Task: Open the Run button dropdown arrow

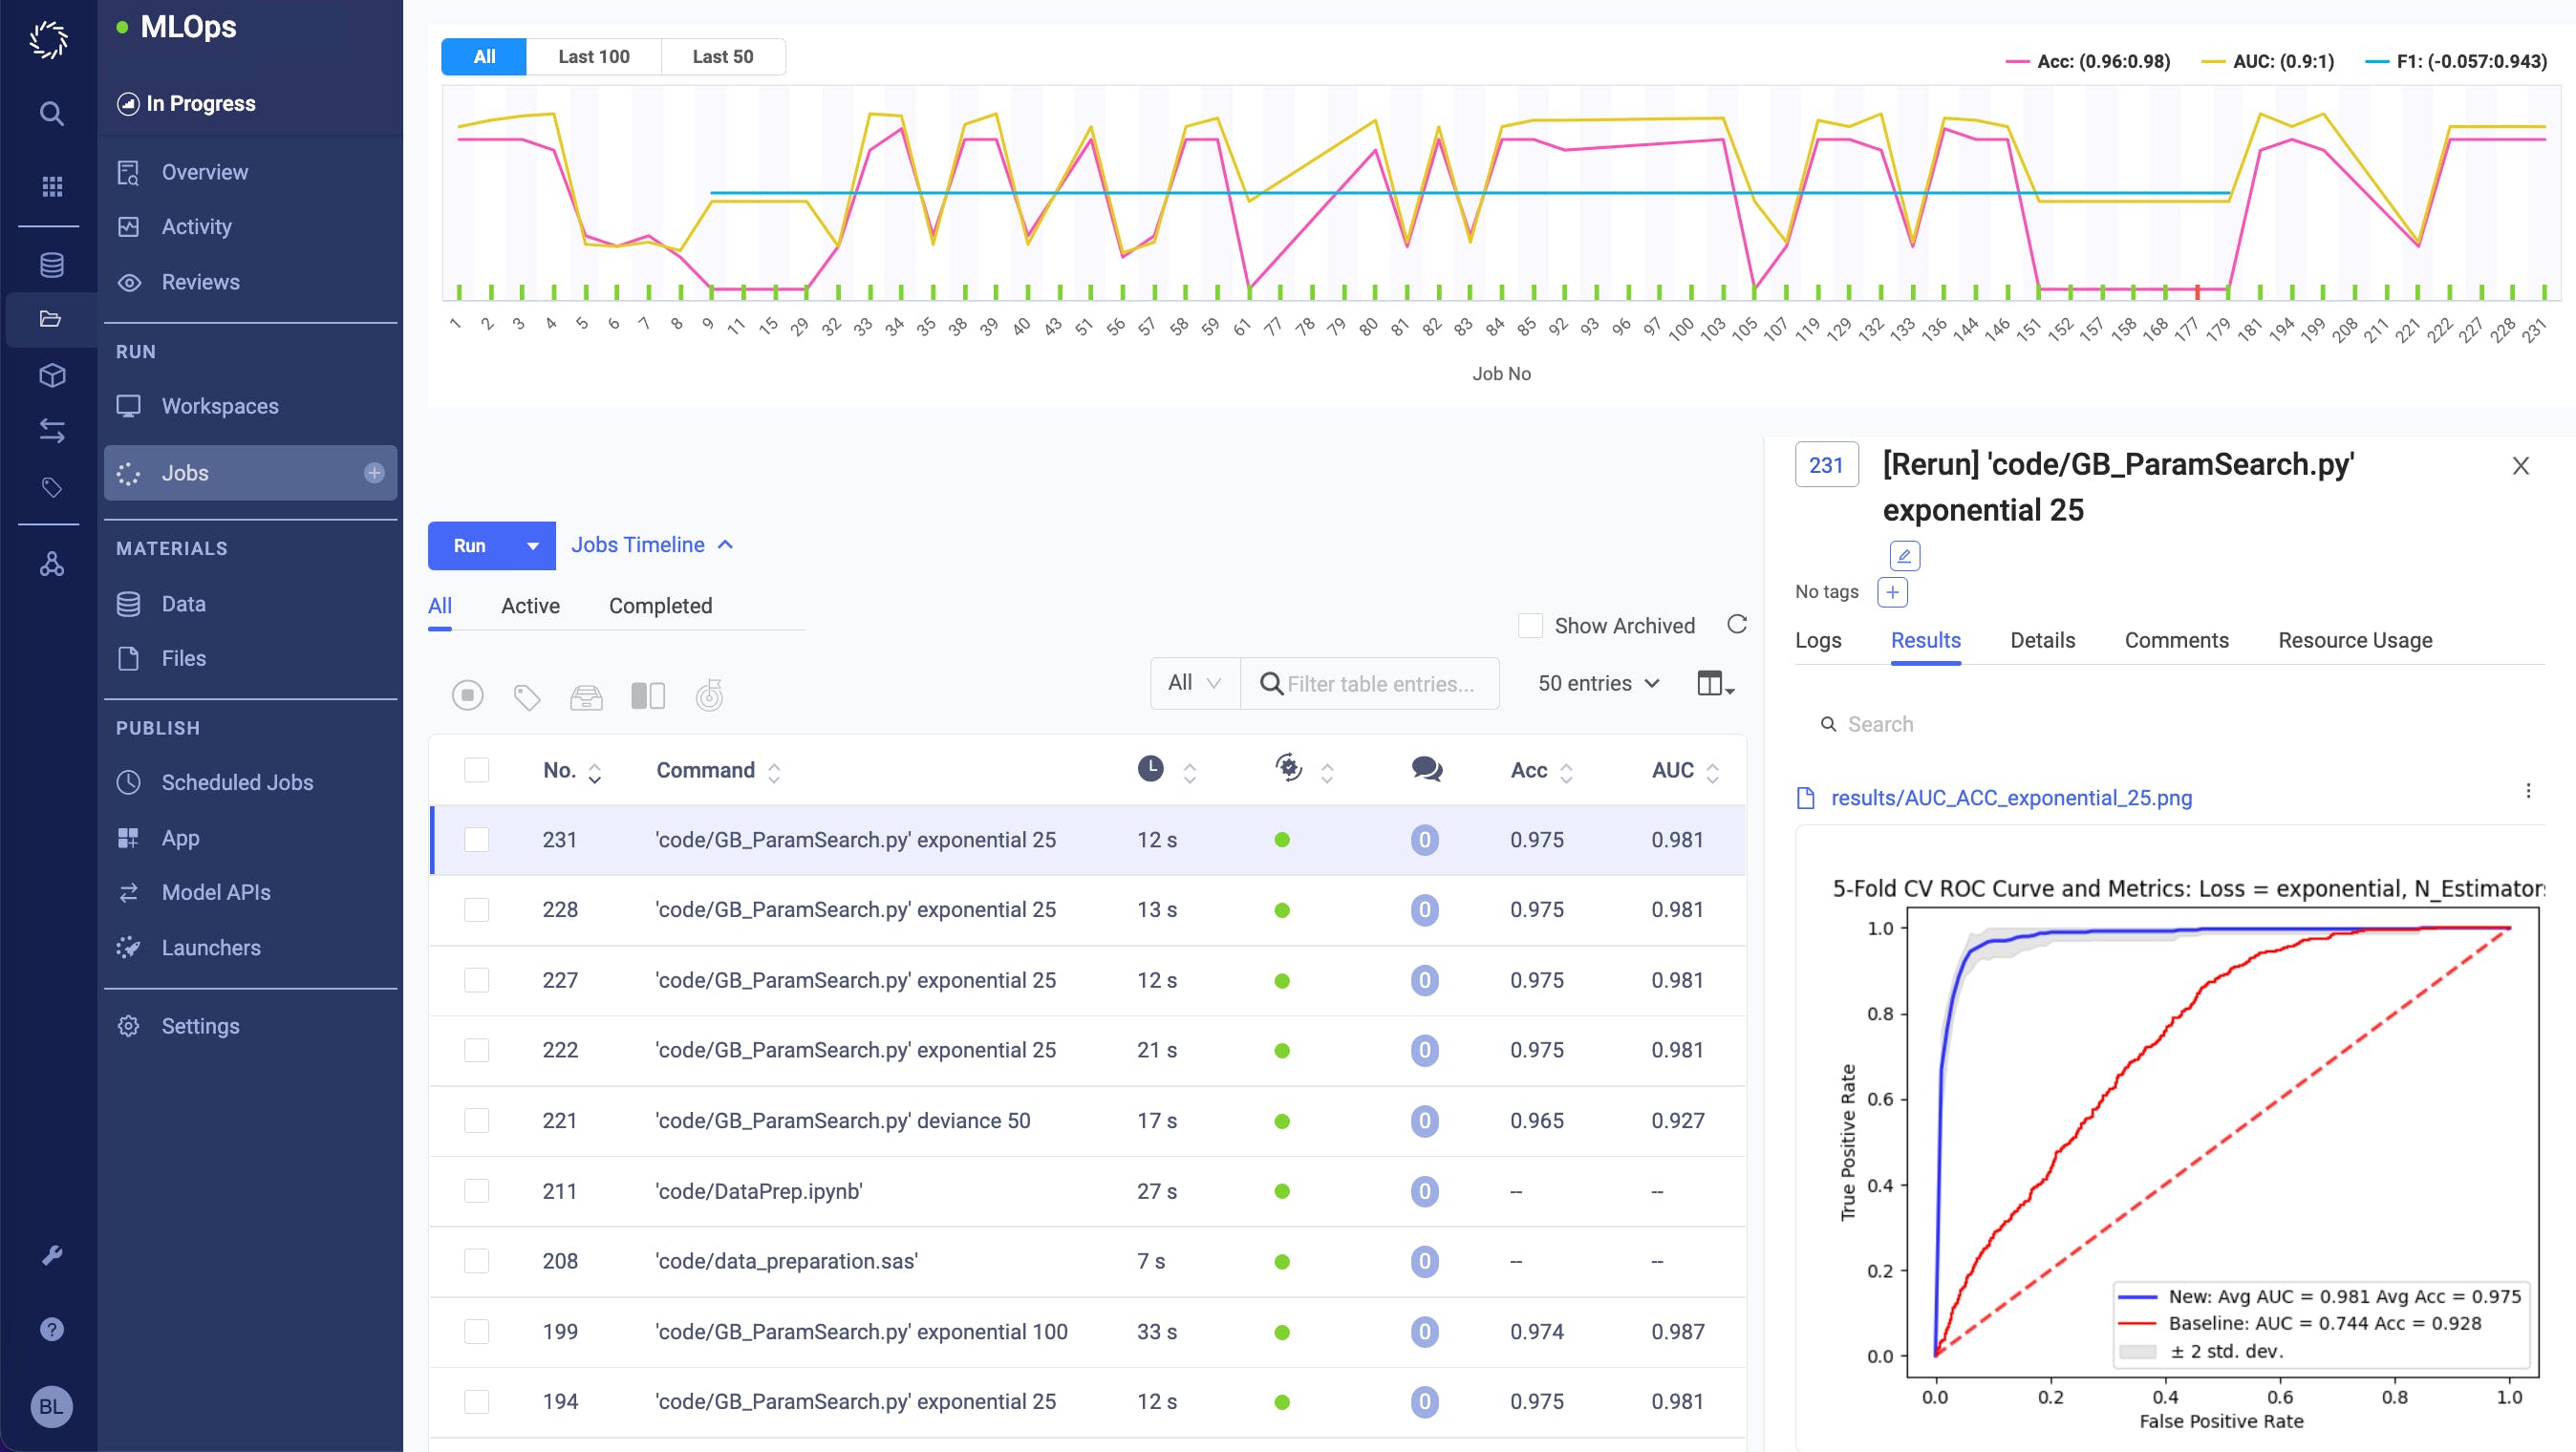Action: point(533,546)
